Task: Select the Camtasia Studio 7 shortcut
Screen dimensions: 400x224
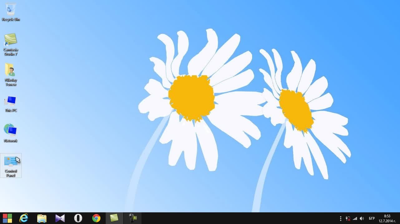Action: click(11, 44)
